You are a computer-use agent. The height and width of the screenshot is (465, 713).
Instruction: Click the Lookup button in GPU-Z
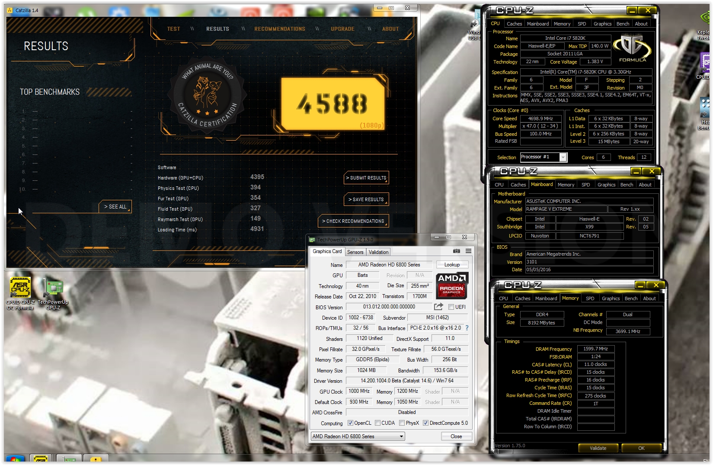452,265
